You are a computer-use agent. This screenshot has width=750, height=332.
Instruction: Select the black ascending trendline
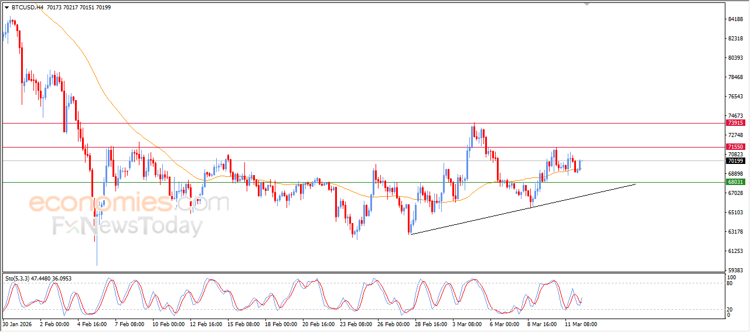523,209
